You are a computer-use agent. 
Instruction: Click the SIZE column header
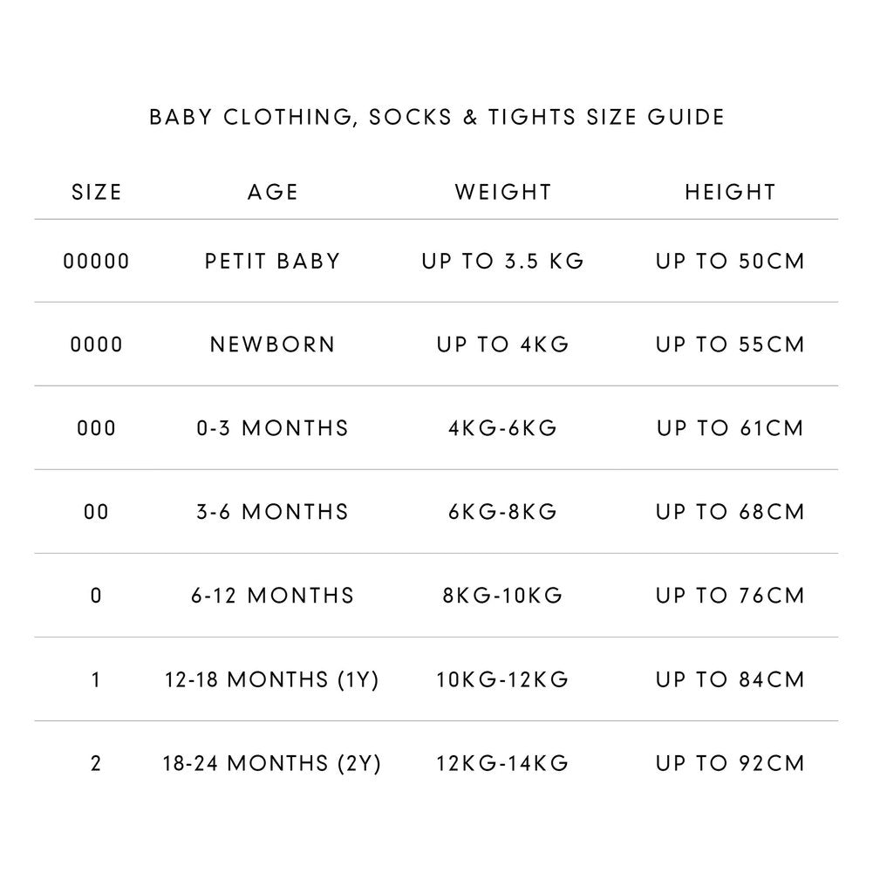pyautogui.click(x=97, y=193)
